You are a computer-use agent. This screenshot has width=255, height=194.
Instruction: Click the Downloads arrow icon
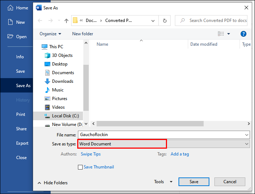(47, 81)
